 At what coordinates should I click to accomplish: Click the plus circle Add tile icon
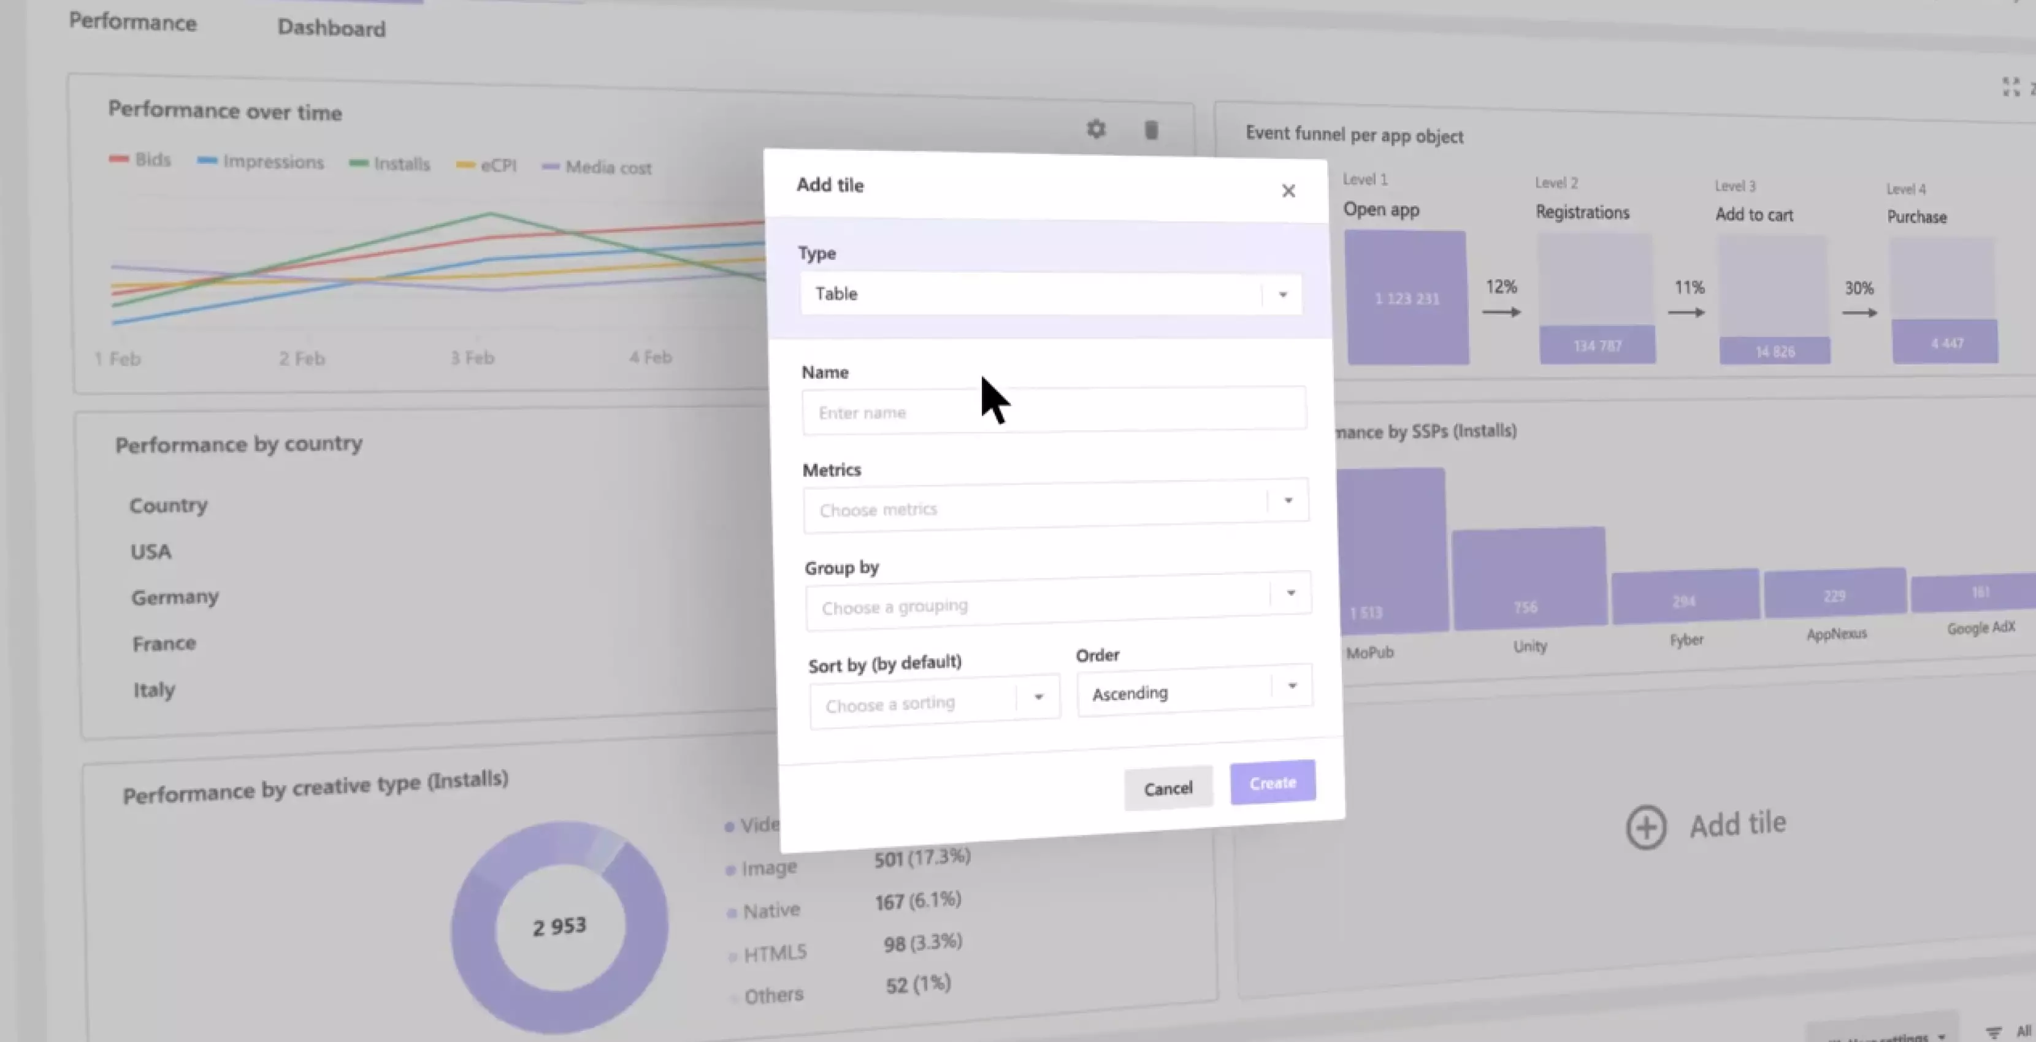click(x=1647, y=827)
